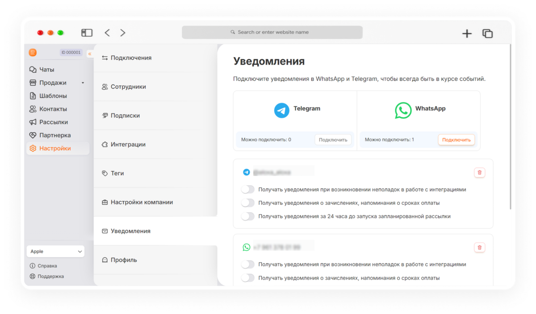This screenshot has height=314, width=536.
Task: Toggle Telegram 24-hour mailing notification
Action: tap(247, 216)
